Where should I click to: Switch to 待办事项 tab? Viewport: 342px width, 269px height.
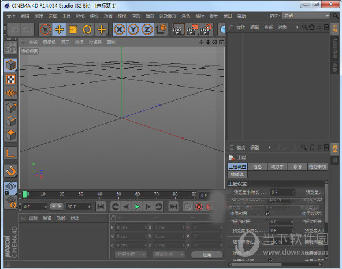click(x=317, y=167)
